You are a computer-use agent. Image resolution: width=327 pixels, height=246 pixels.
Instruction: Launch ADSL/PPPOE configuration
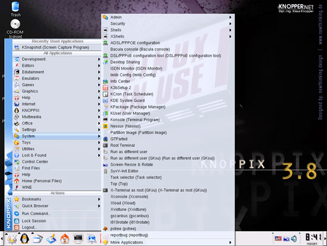[168, 43]
